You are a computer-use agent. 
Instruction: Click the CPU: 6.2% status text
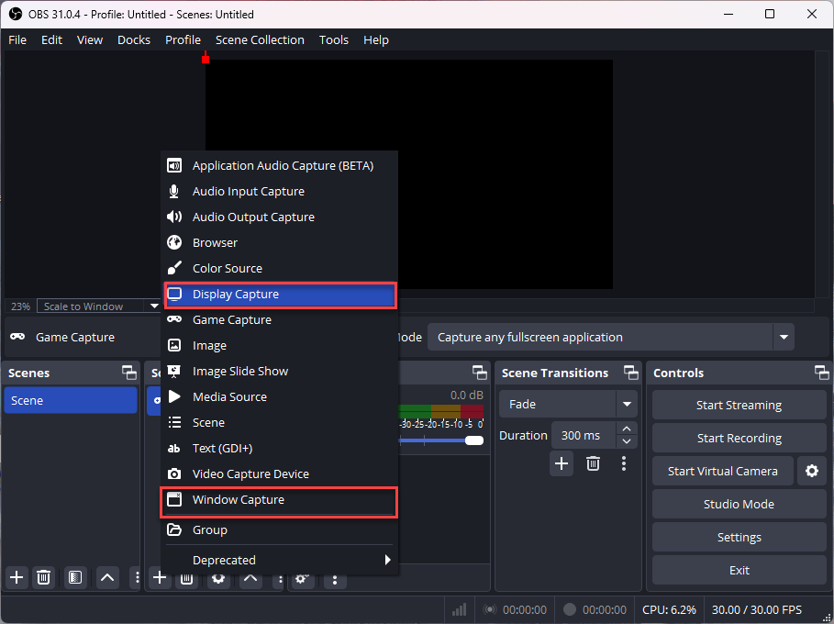click(x=669, y=609)
